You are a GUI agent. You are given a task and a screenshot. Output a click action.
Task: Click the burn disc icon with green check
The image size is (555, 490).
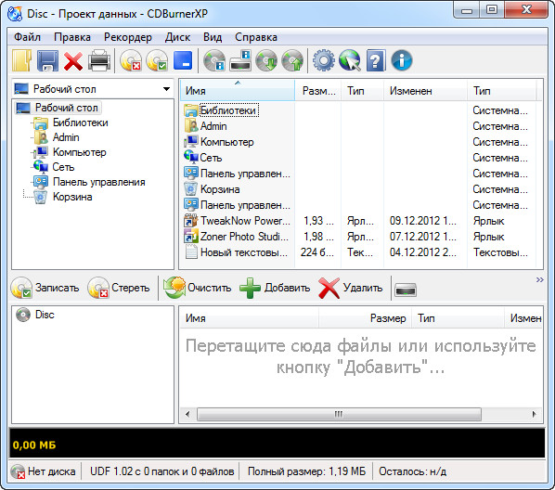(157, 60)
